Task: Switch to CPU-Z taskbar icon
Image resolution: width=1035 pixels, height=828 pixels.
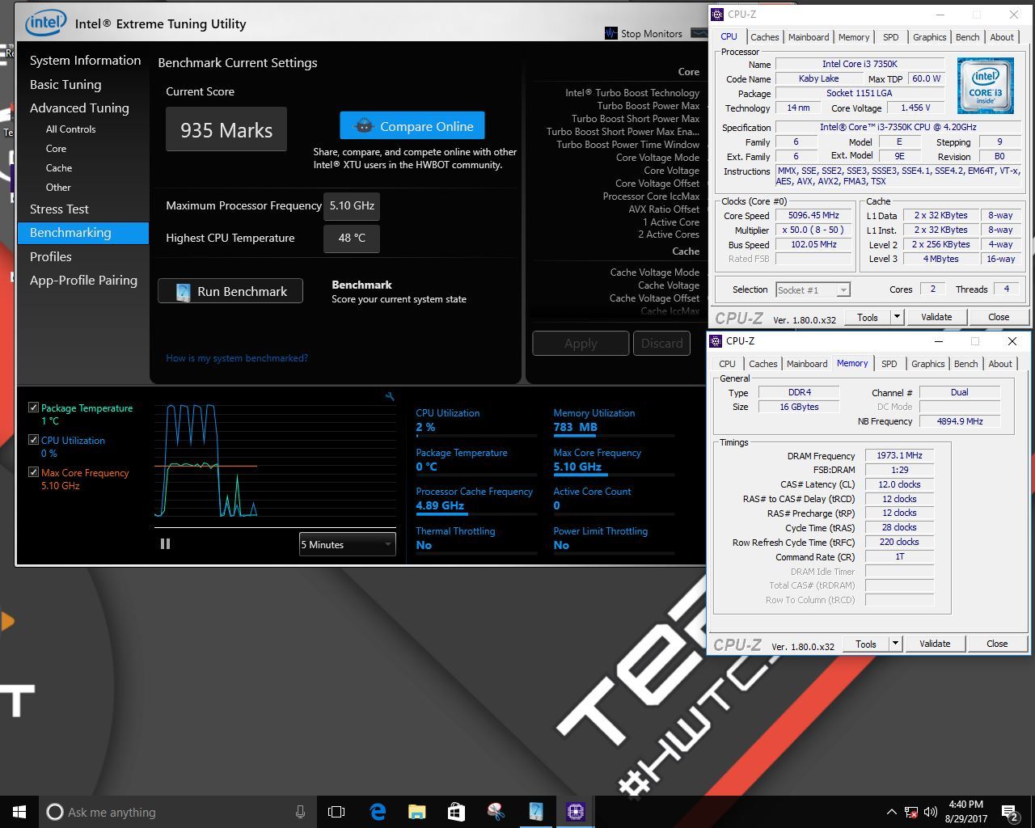Action: pyautogui.click(x=576, y=812)
